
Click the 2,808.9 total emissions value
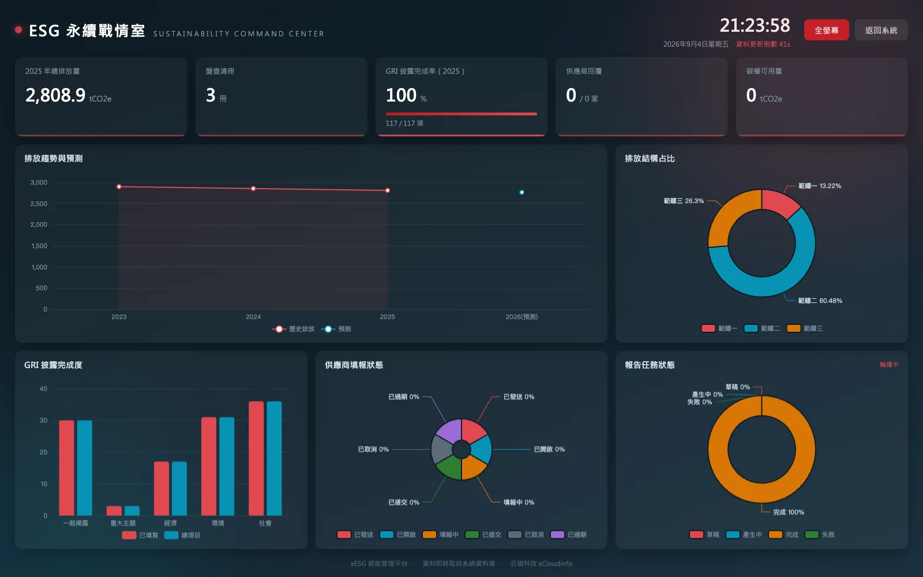tap(55, 95)
